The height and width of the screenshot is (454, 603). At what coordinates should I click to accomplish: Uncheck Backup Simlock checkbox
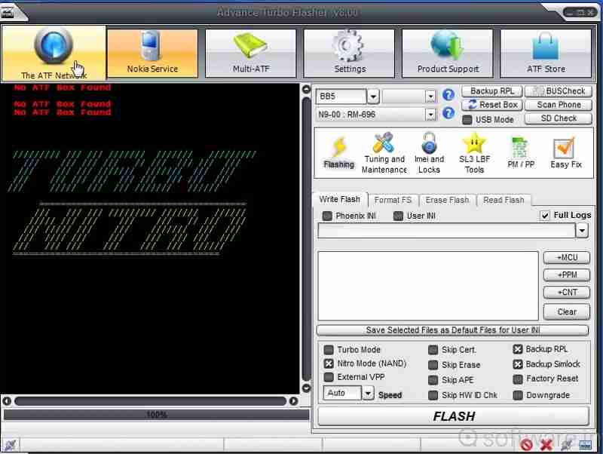(x=518, y=364)
